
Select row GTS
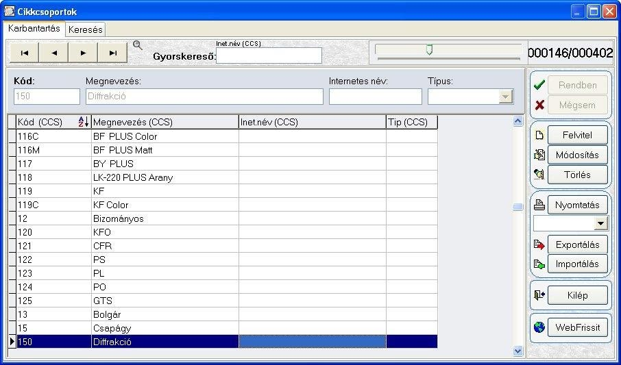tap(227, 301)
